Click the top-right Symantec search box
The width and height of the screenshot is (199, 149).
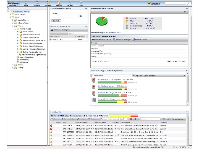pos(176,3)
